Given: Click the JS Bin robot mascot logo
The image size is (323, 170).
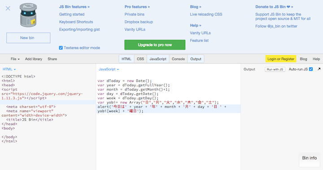Looking at the screenshot, I should coord(28,15).
